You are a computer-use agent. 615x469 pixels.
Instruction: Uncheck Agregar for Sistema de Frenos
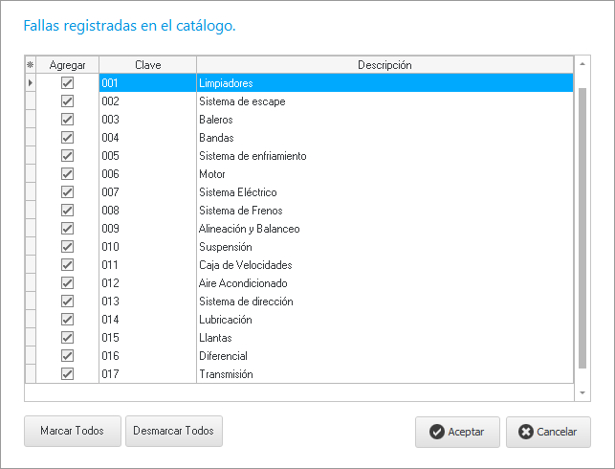point(67,211)
